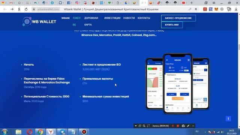
Task: Click the page vertical scrollbar thumb
Action: 239,47
